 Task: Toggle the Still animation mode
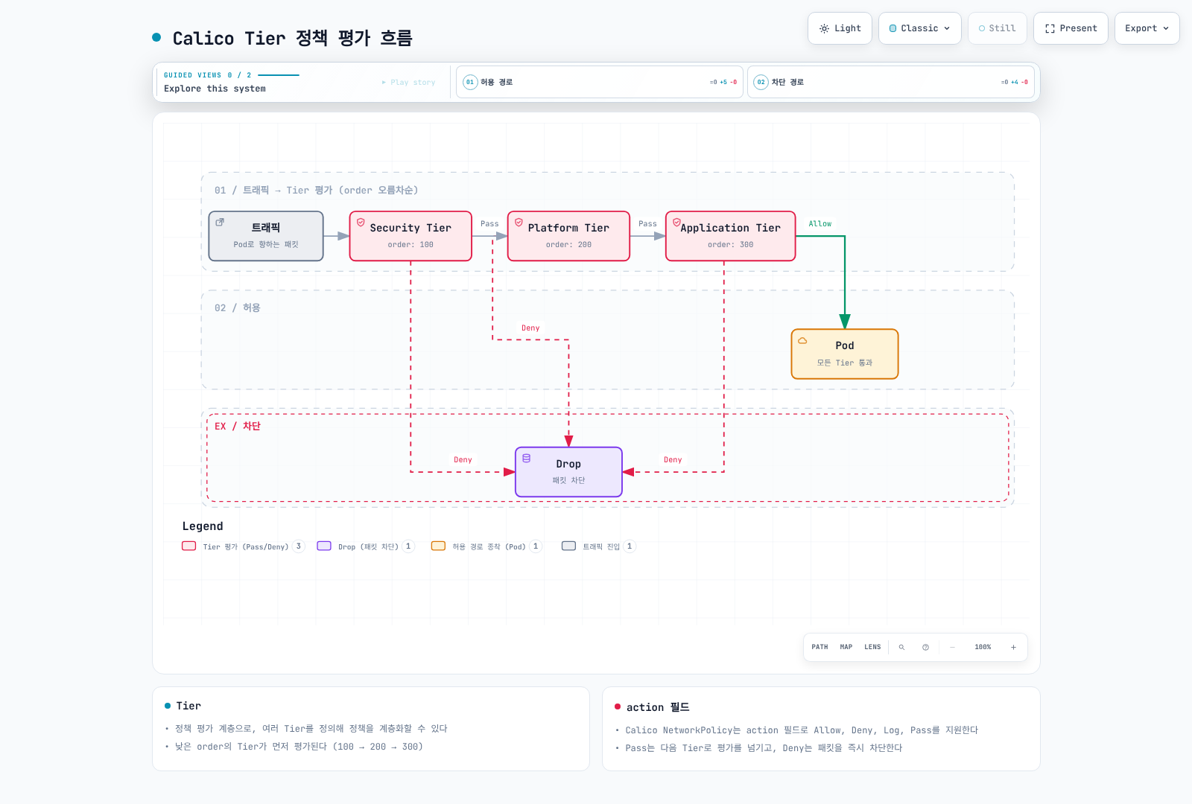point(997,28)
